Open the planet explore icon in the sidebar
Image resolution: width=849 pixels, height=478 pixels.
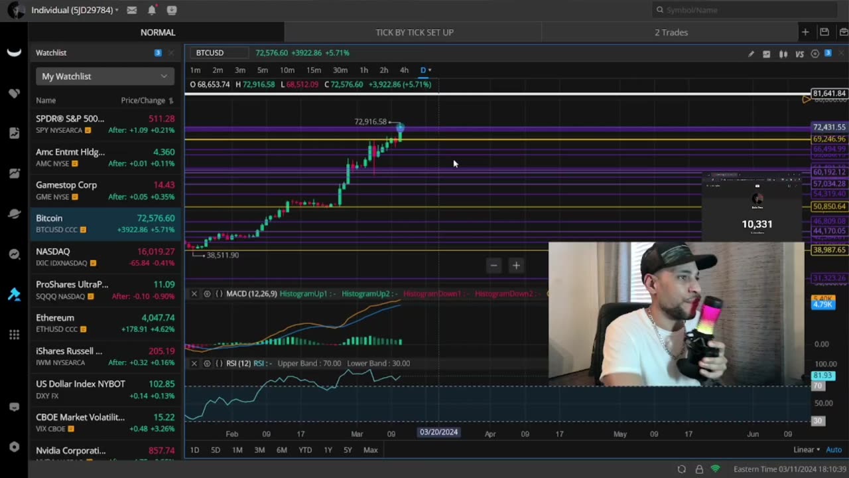tap(14, 214)
